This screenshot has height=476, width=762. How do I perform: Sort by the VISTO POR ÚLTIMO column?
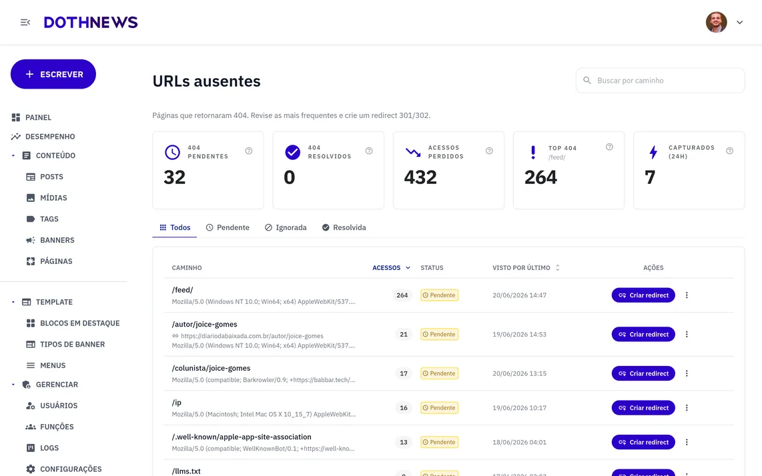tap(526, 267)
